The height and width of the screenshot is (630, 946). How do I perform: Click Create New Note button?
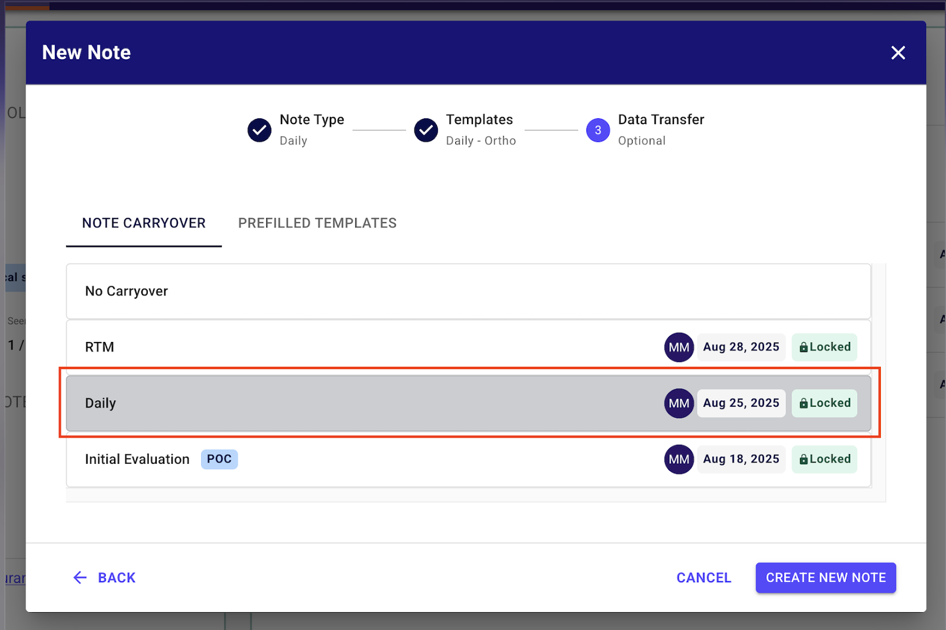pyautogui.click(x=825, y=577)
